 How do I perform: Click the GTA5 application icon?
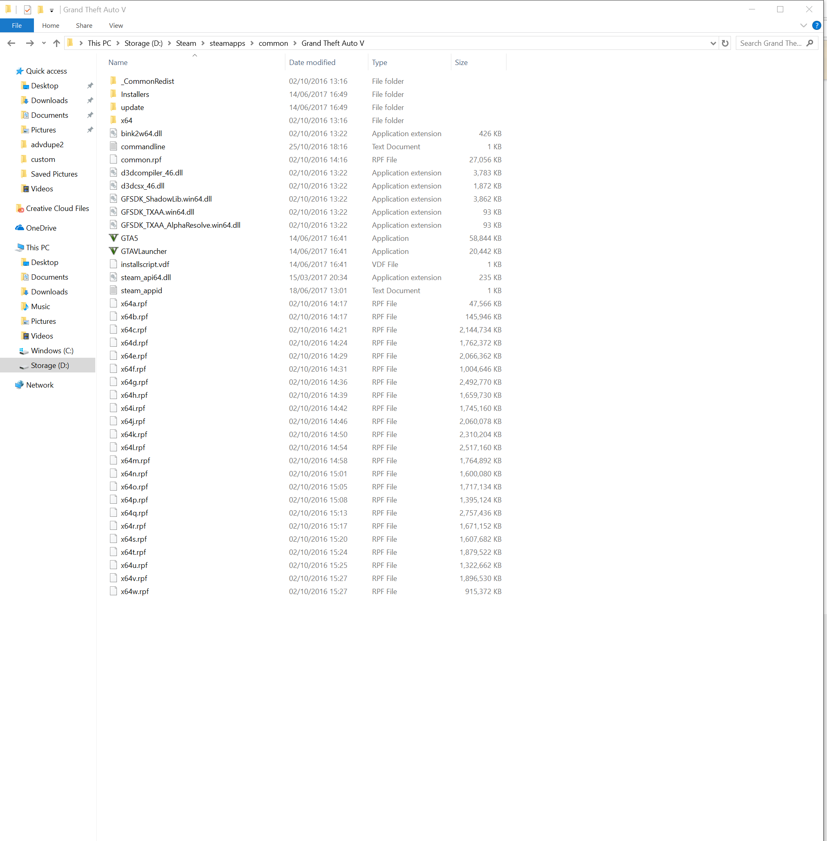click(x=113, y=238)
